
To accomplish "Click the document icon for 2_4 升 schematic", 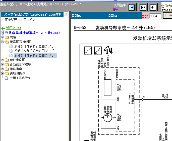I will pos(11,55).
